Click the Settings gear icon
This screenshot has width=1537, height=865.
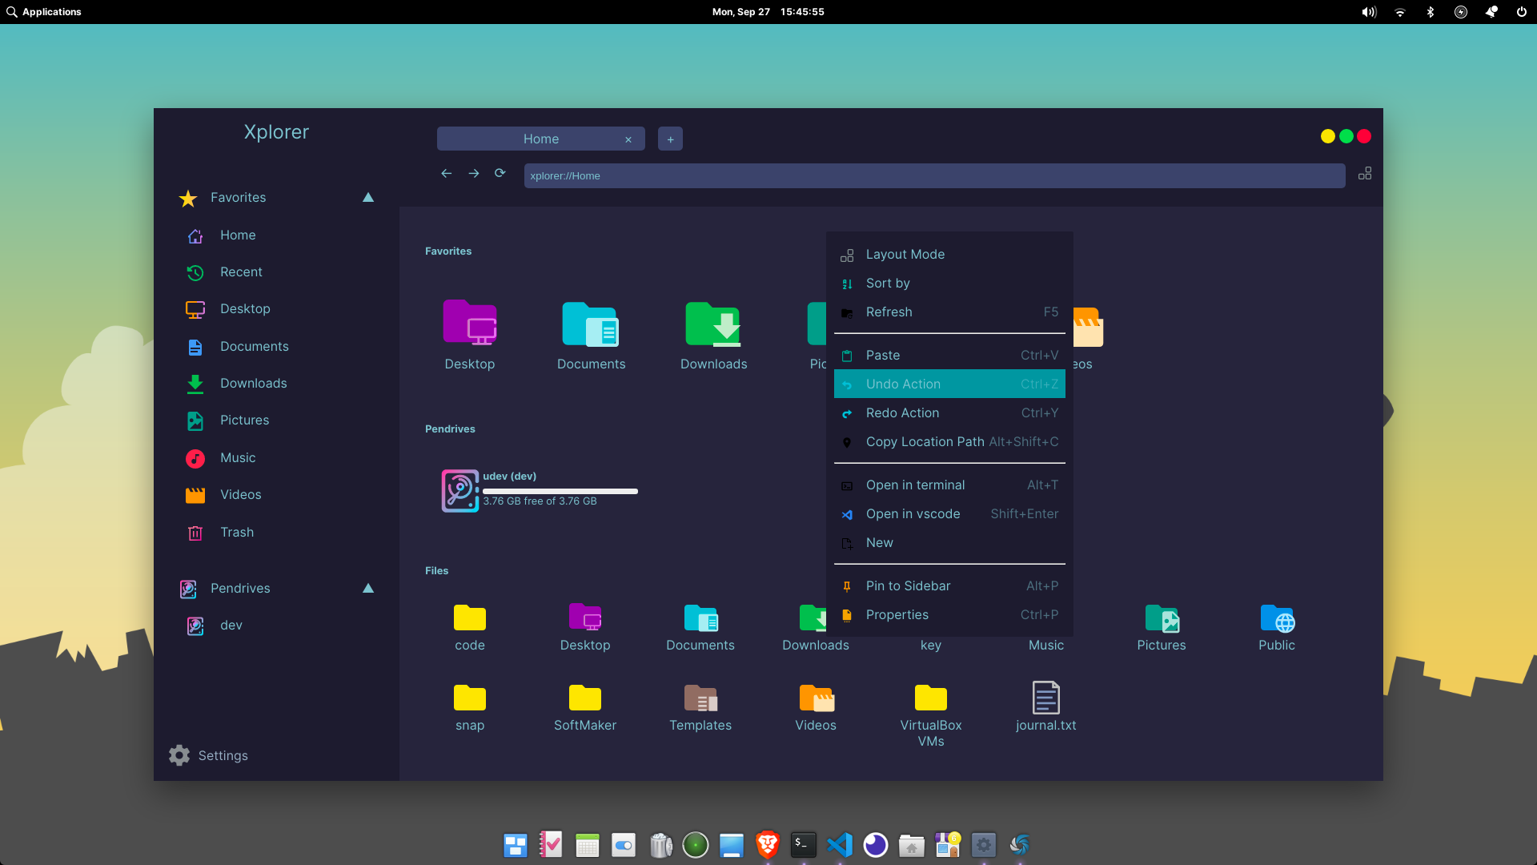[179, 754]
